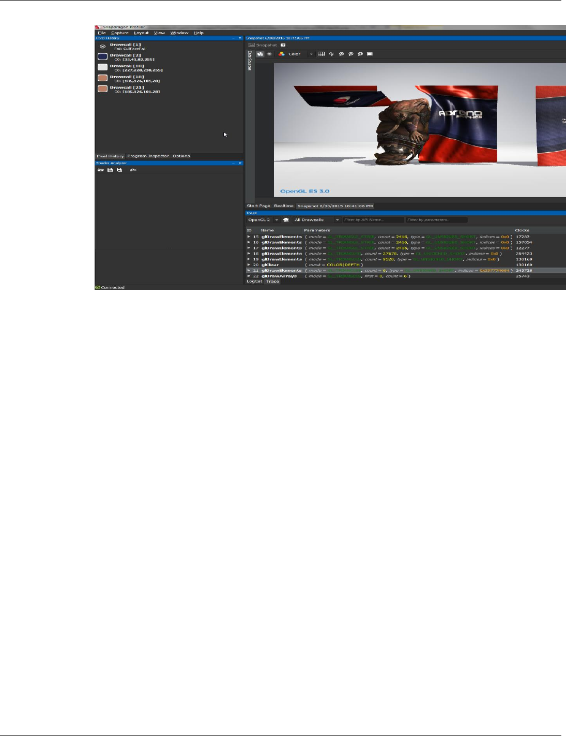
Task: Click the second zoom magnifier icon
Action: point(350,54)
